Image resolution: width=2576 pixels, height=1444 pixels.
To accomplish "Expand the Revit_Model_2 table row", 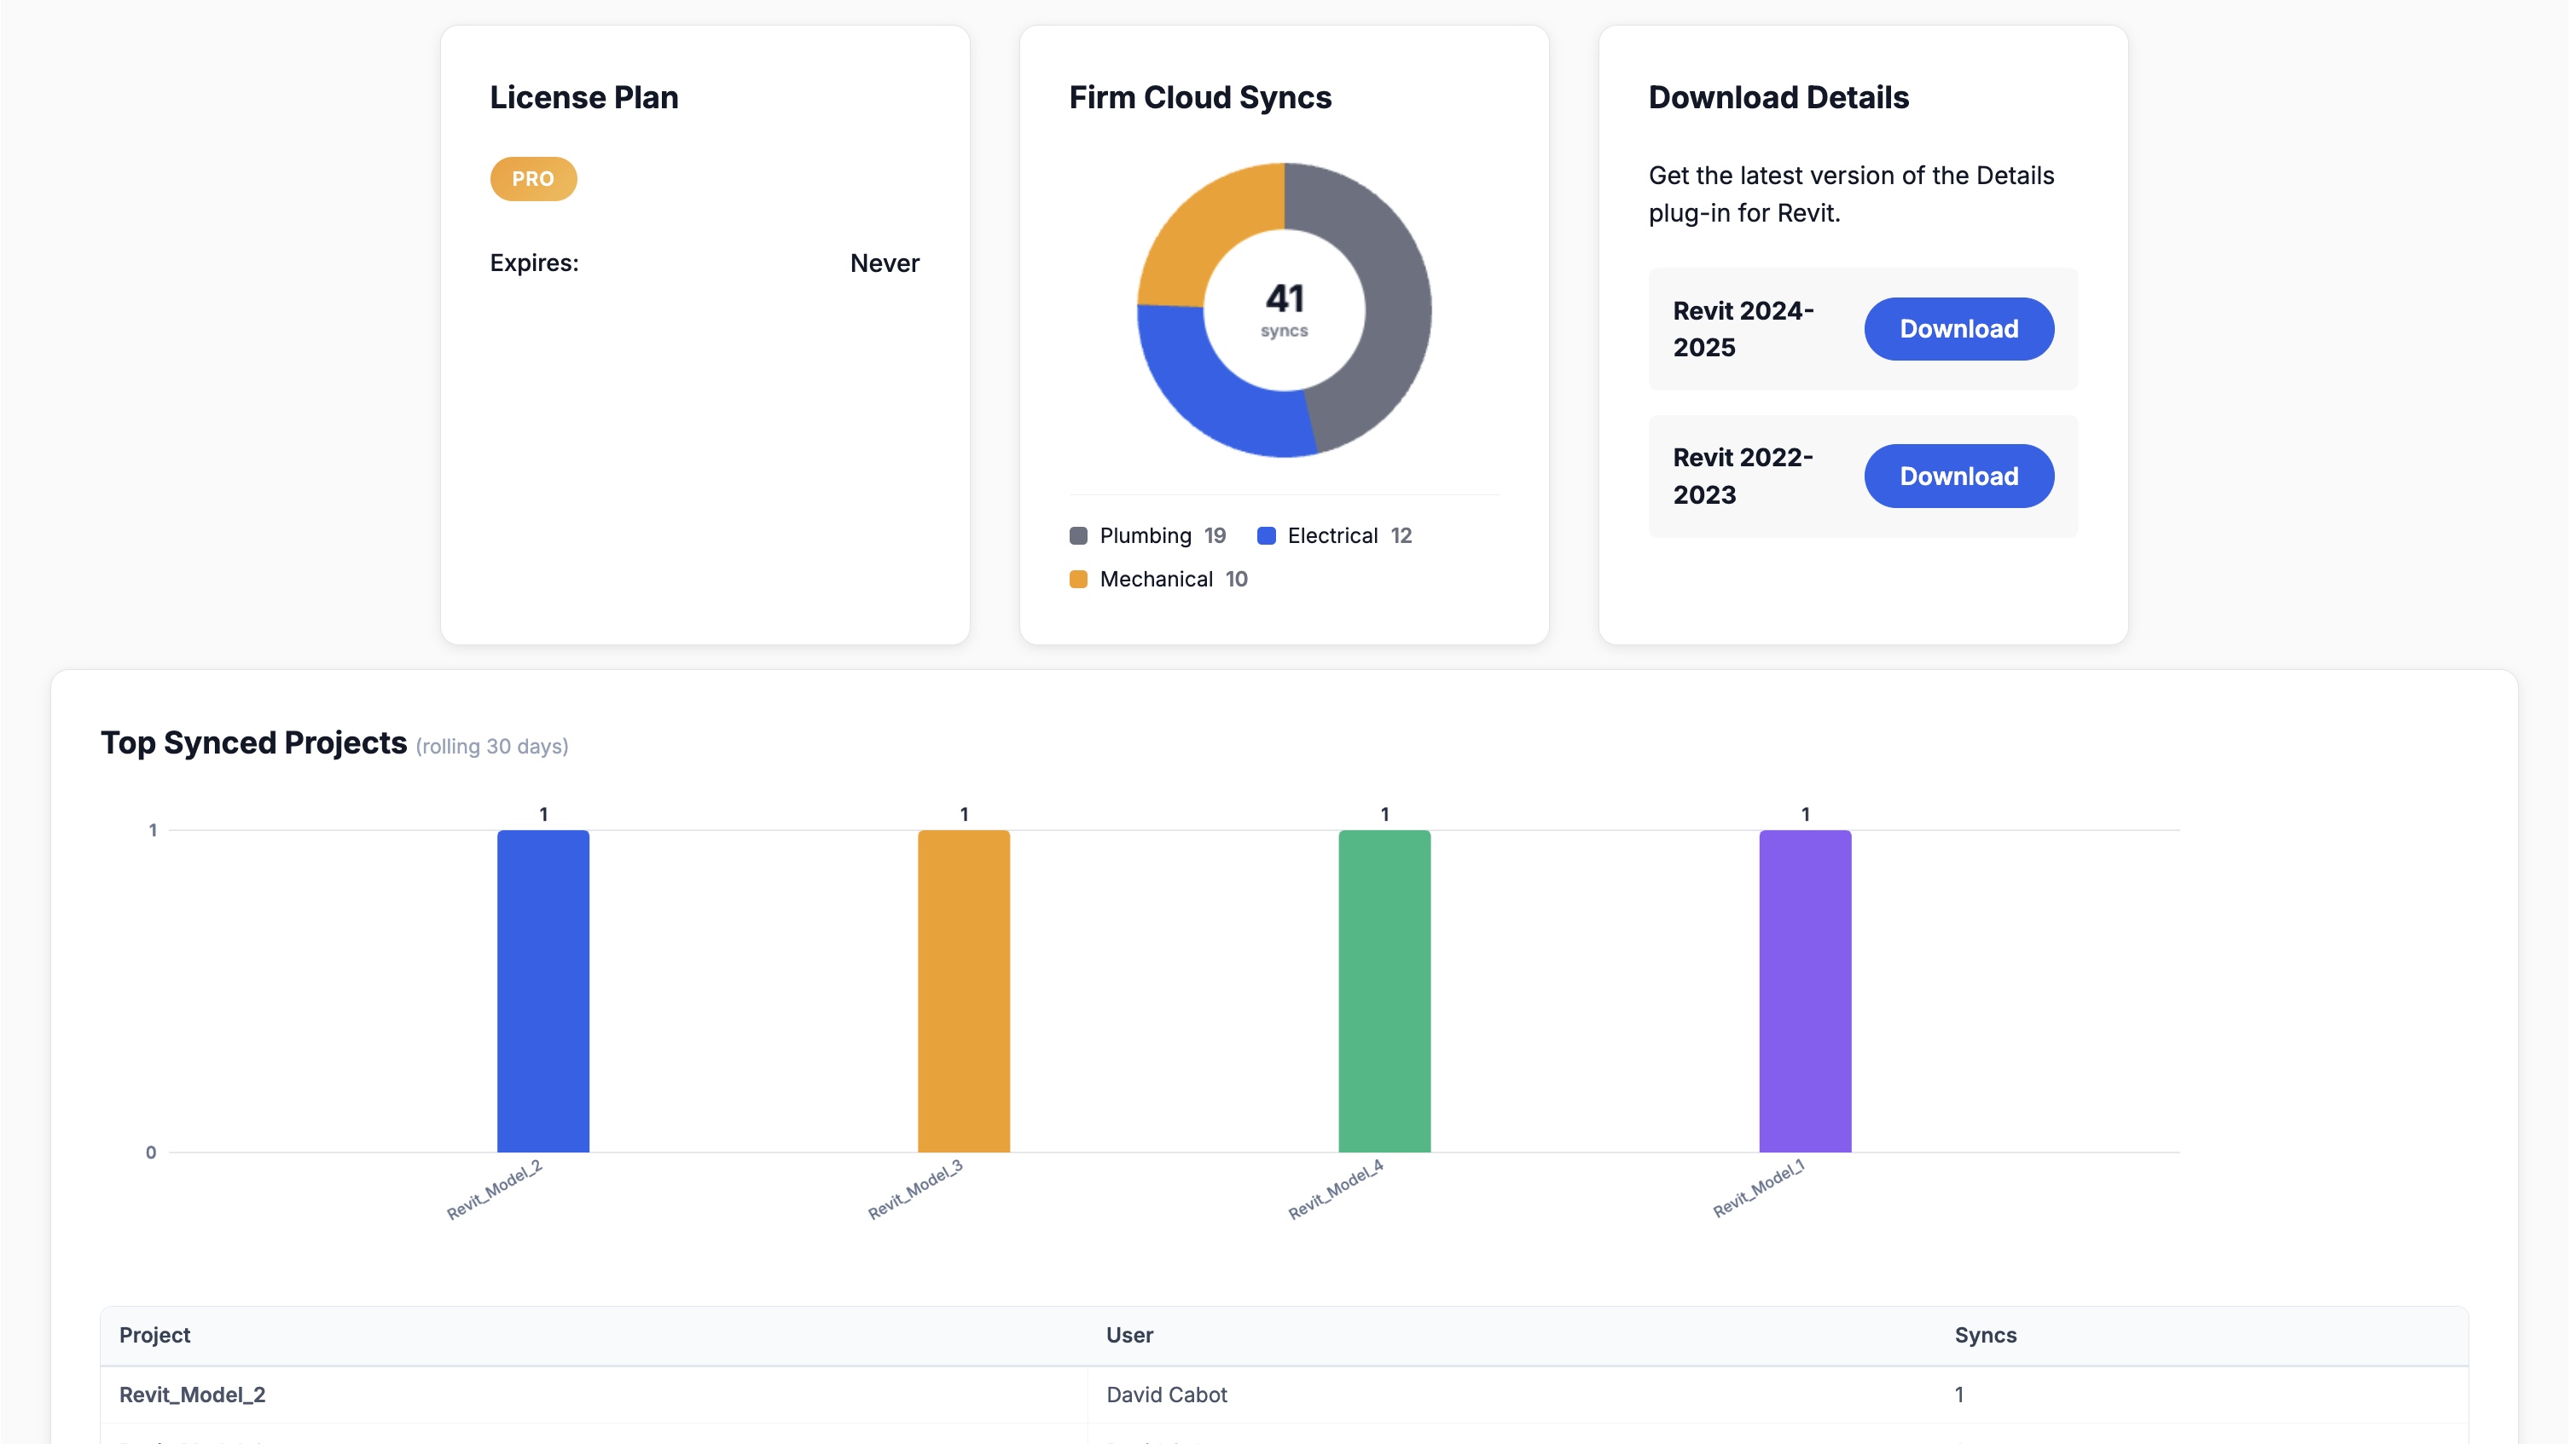I will pyautogui.click(x=193, y=1395).
